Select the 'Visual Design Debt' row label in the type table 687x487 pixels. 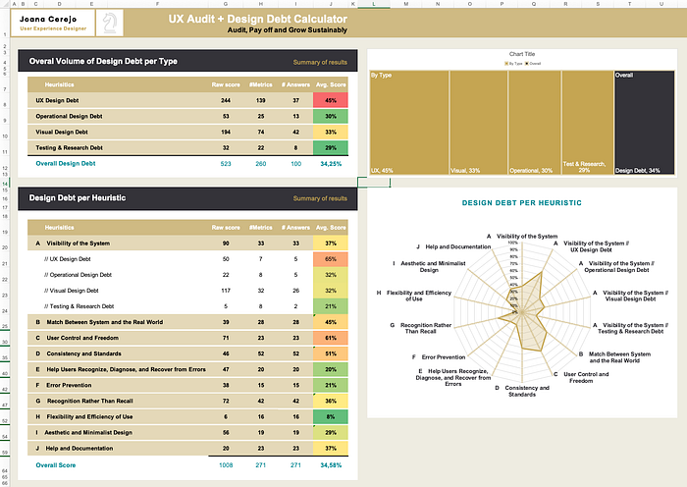[x=62, y=132]
